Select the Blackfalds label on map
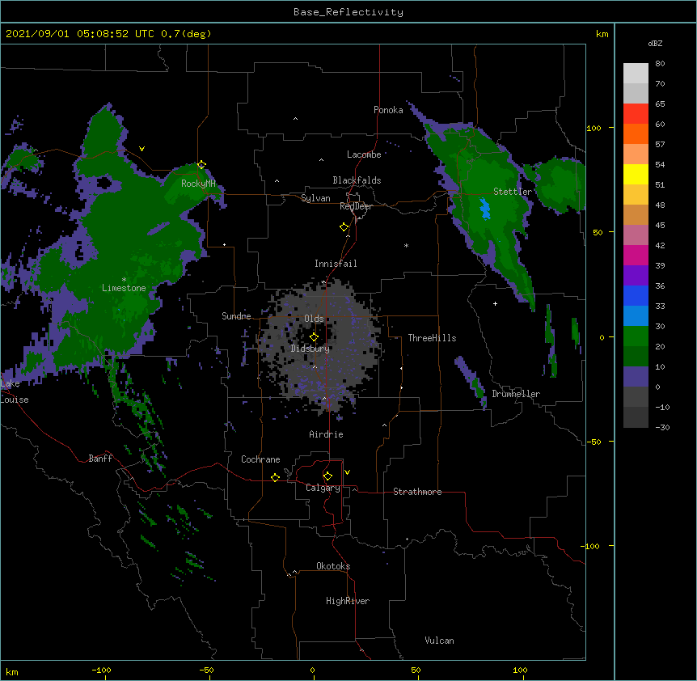The image size is (697, 681). tap(357, 180)
